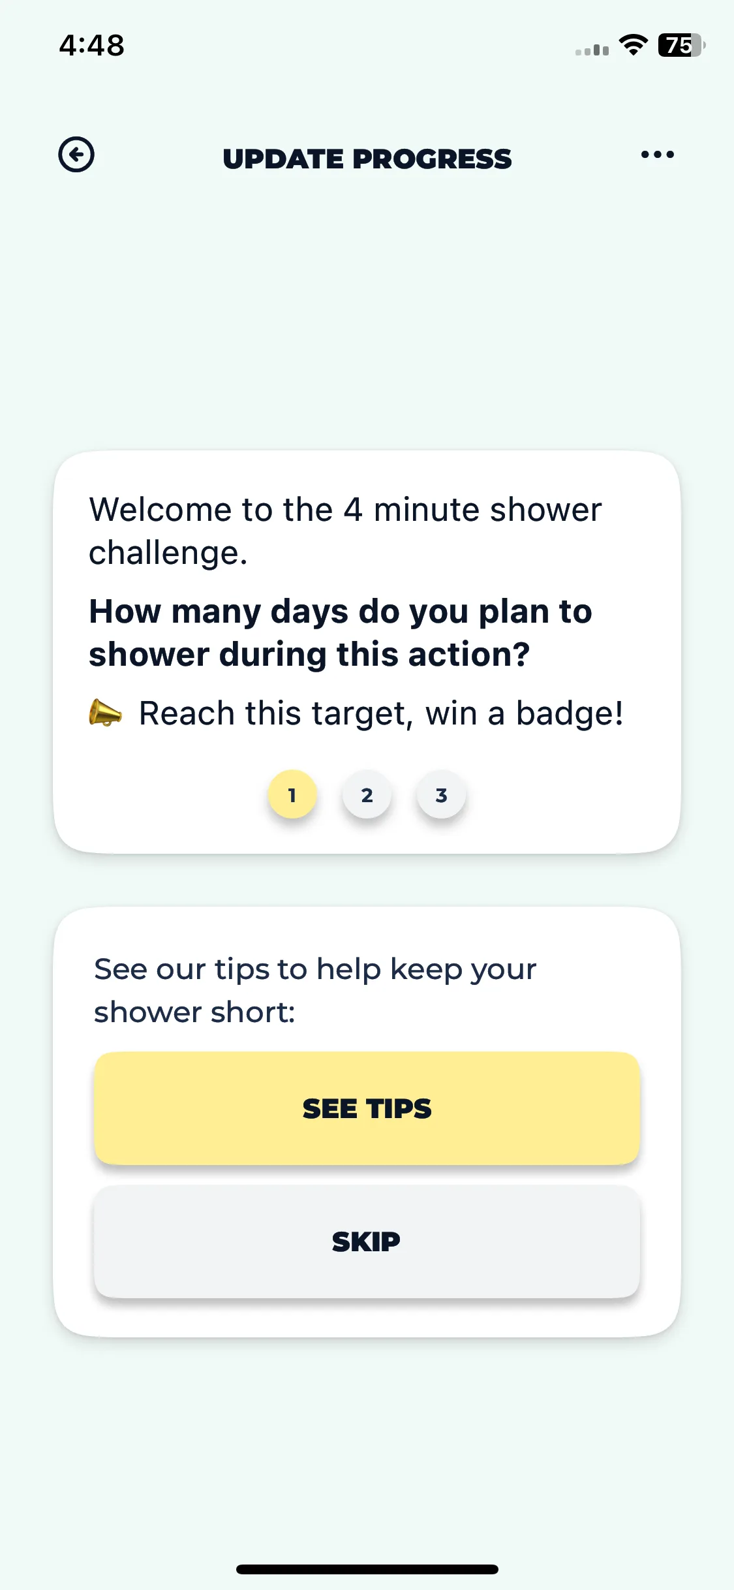Screen dimensions: 734x1590
Task: Tap the cellular signal bars icon
Action: click(592, 50)
